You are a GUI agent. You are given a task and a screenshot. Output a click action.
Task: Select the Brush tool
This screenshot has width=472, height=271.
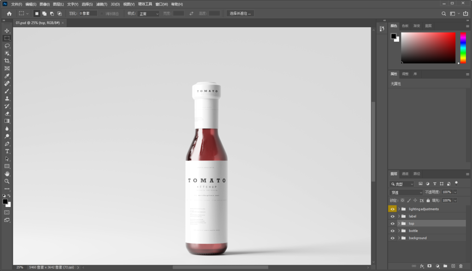click(x=7, y=91)
